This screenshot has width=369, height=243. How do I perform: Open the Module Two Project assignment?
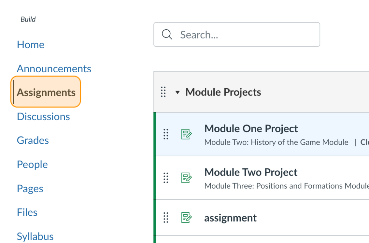tap(250, 172)
